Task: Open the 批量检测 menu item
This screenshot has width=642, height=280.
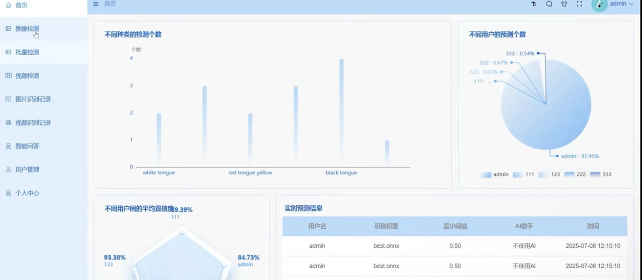Action: (x=44, y=52)
